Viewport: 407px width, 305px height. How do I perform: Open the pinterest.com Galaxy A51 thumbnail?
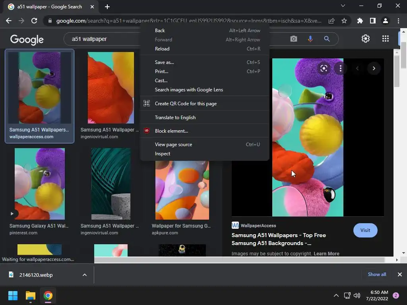40,184
